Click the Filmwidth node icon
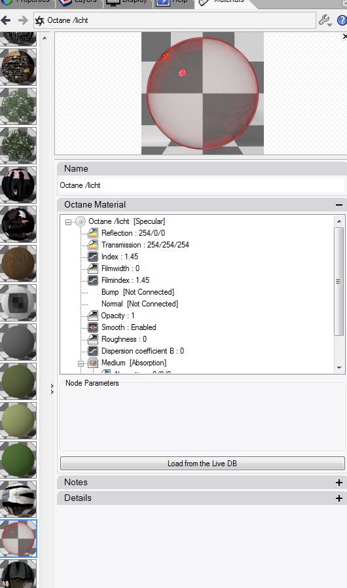Image resolution: width=347 pixels, height=588 pixels. click(93, 268)
